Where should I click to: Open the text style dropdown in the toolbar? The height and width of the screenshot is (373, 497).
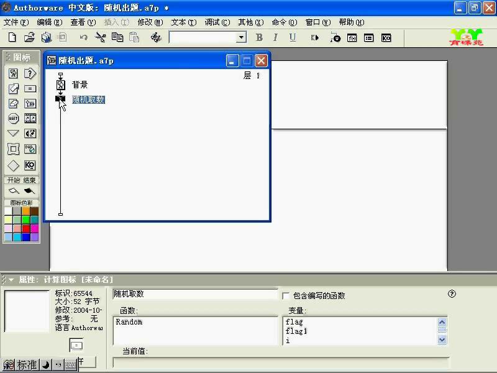tap(242, 37)
